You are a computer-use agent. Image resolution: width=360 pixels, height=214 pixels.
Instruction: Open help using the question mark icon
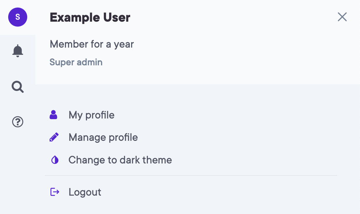click(18, 122)
